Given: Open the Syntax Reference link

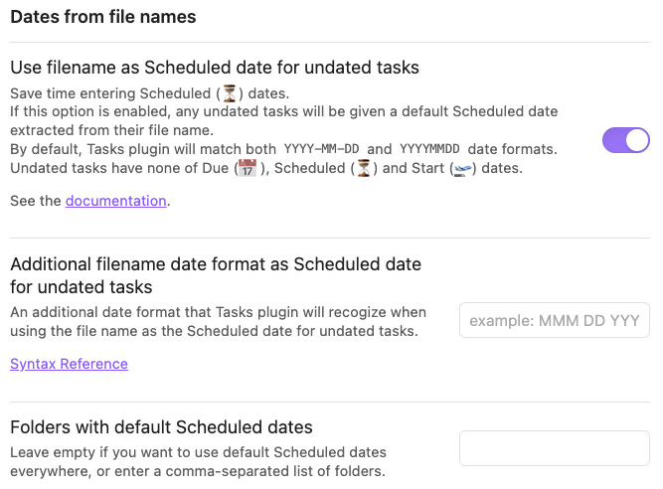Looking at the screenshot, I should (69, 364).
